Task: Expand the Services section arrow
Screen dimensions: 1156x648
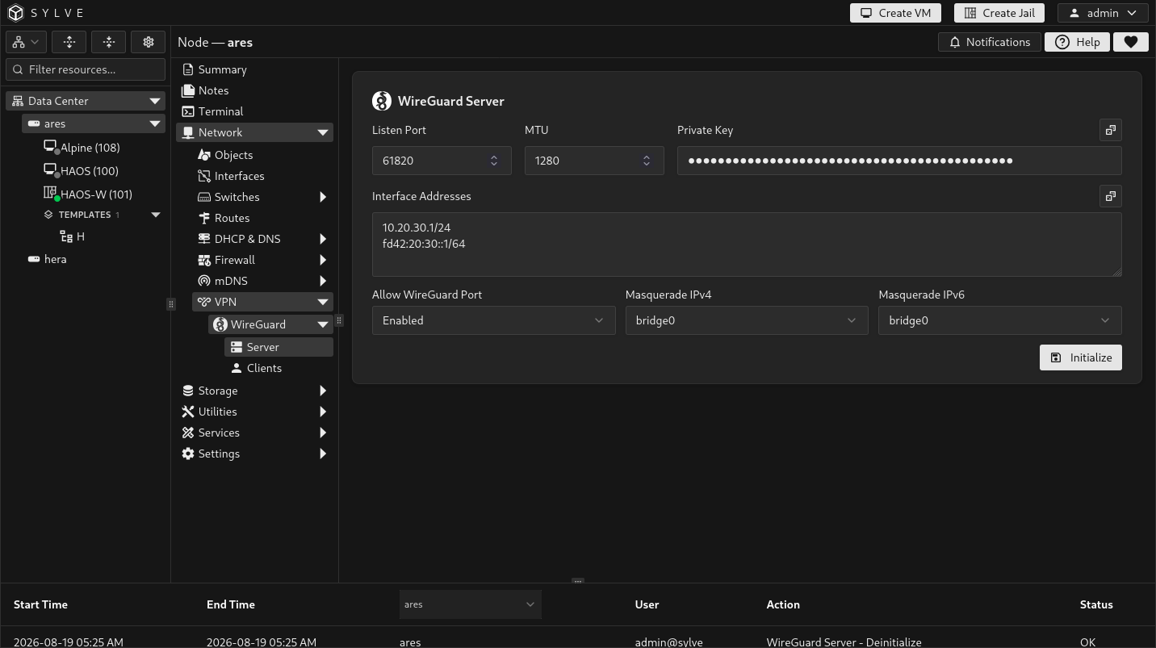Action: 323,433
